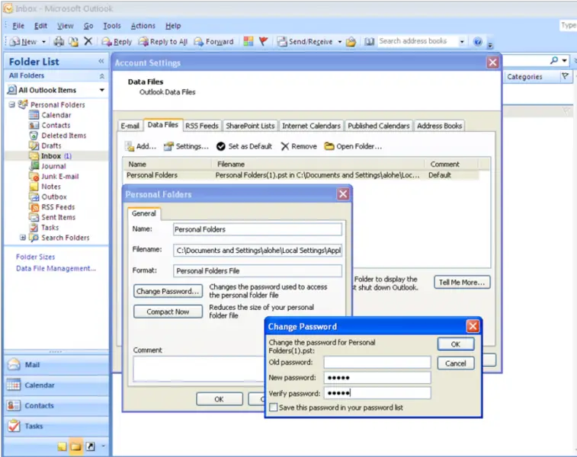Select the Outbox folder

click(x=54, y=197)
